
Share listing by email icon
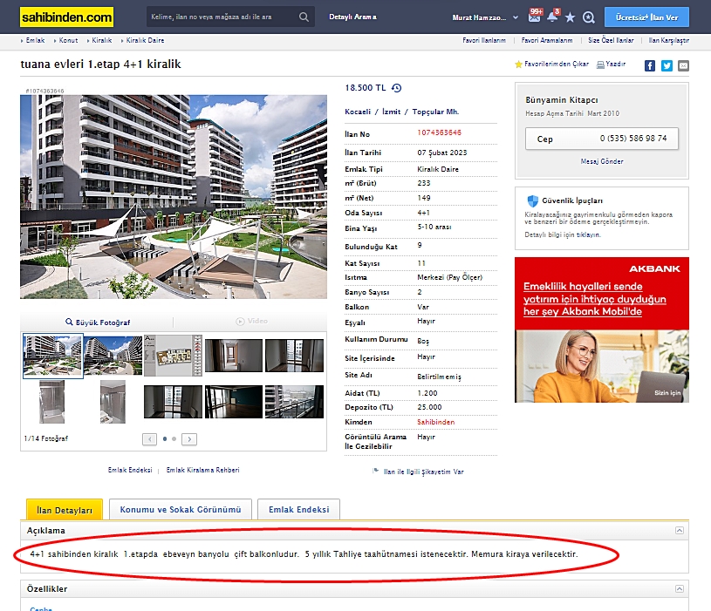pyautogui.click(x=683, y=65)
